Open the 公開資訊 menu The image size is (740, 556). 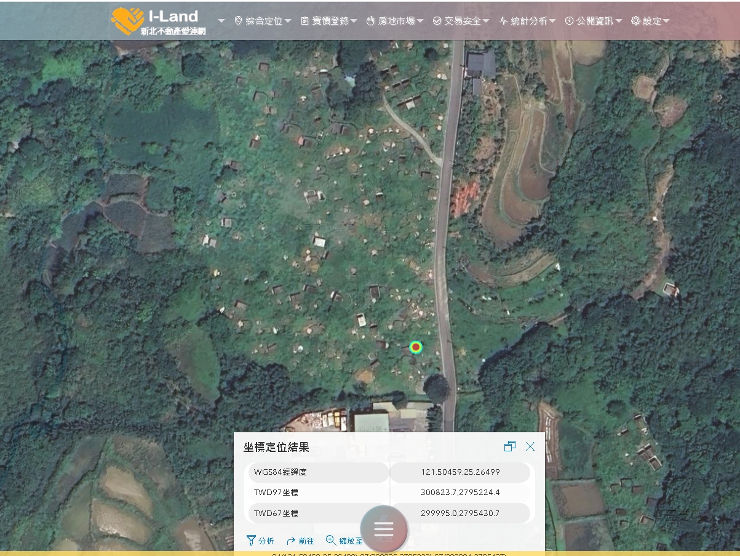point(592,20)
